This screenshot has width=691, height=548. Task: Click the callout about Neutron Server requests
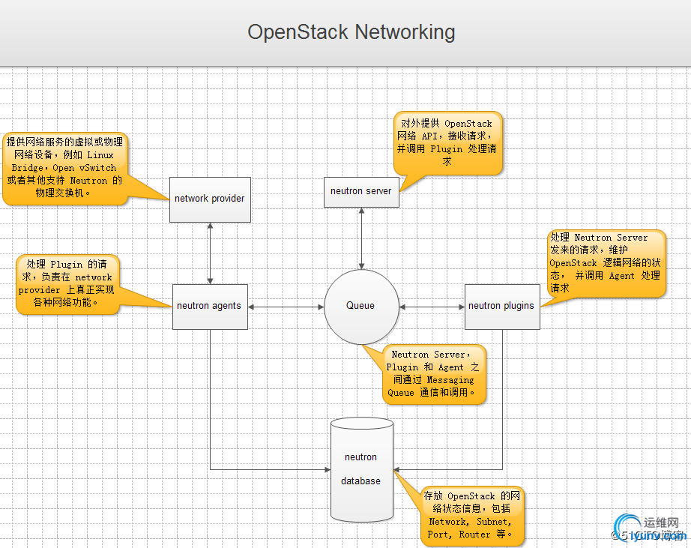tap(606, 263)
